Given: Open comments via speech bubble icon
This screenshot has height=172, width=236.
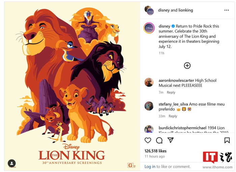Looking at the screenshot, I should click(159, 140).
